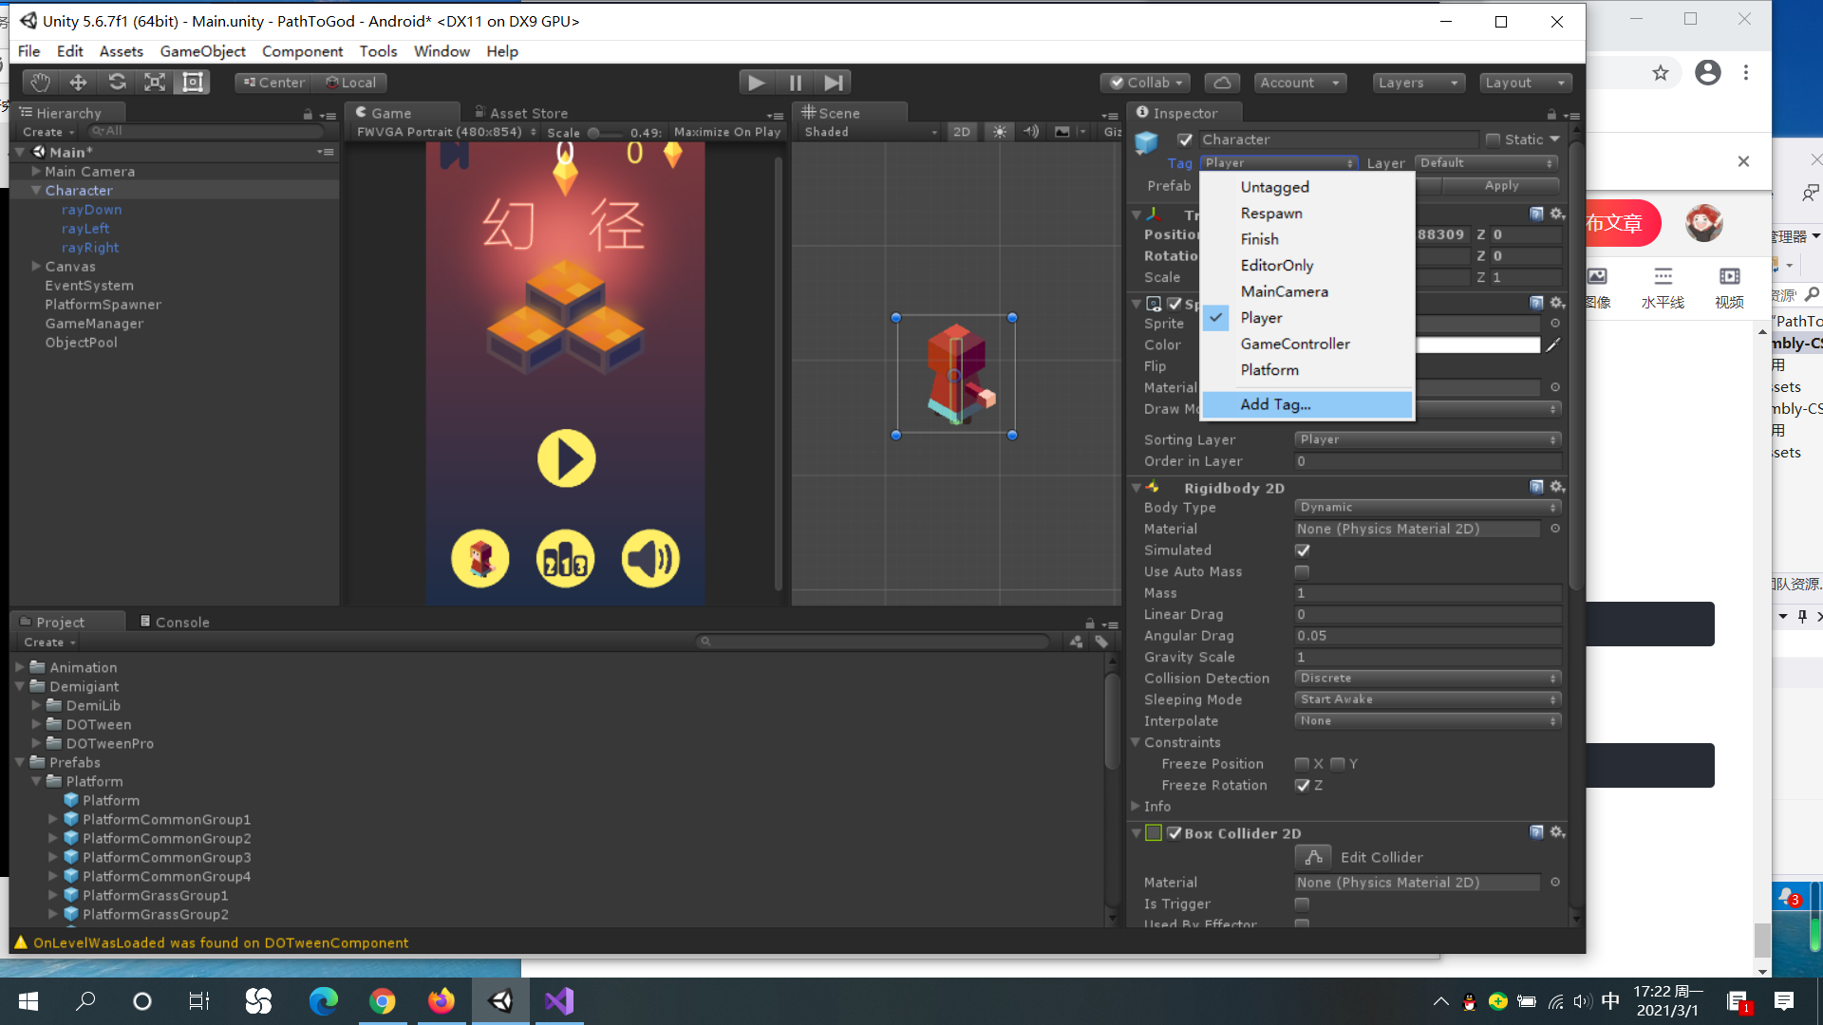Enable the Use Auto Mass checkbox

1302,571
